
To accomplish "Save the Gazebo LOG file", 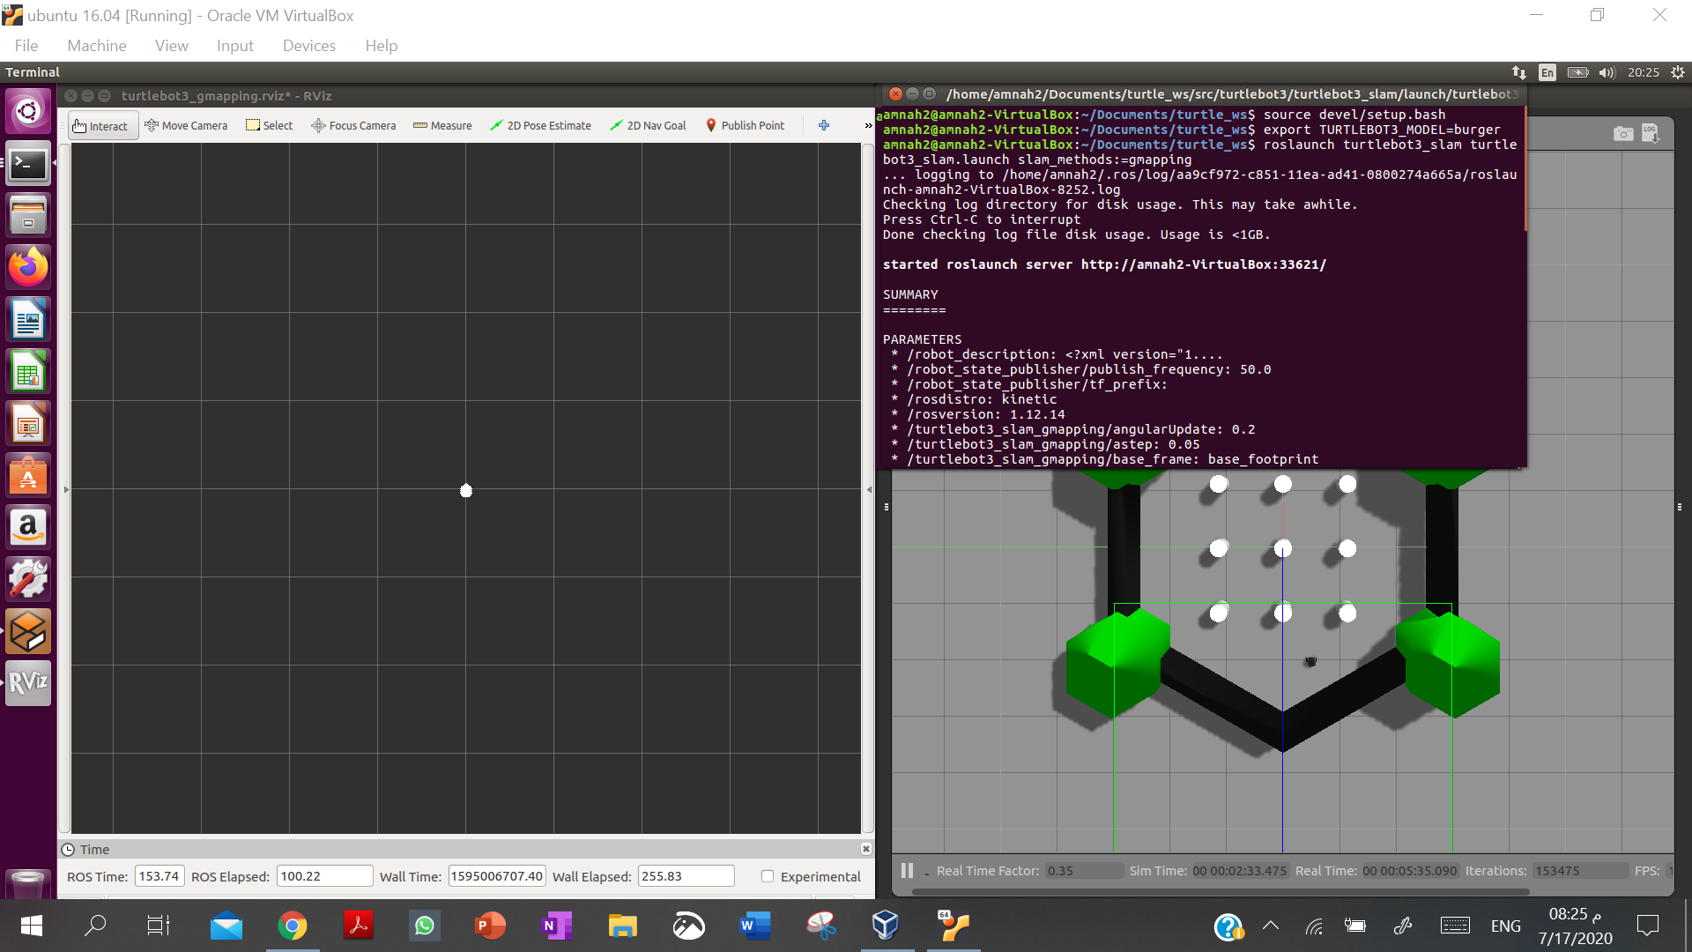I will click(1651, 133).
